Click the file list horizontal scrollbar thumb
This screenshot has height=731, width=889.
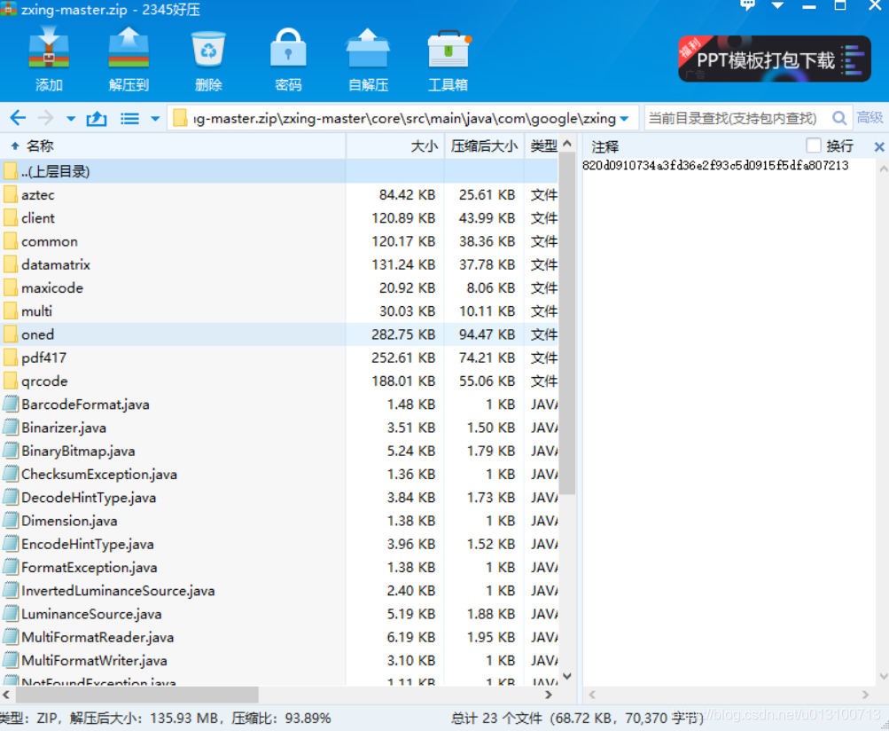tap(136, 694)
